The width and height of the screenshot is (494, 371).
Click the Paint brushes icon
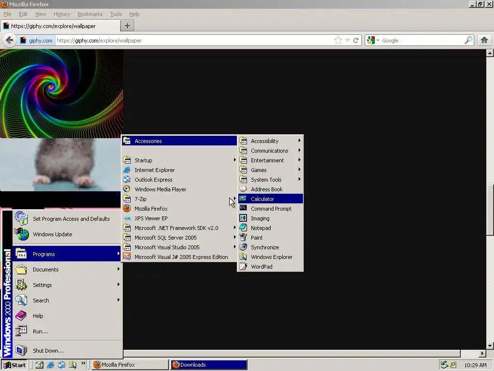click(x=243, y=237)
